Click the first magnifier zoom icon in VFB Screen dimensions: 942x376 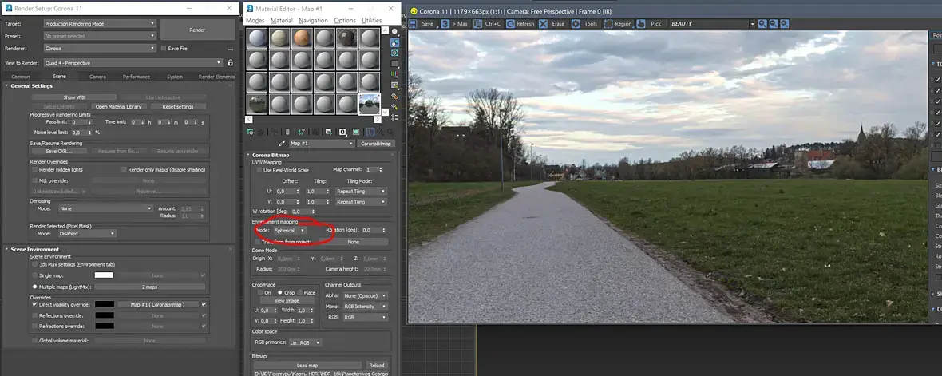click(762, 23)
